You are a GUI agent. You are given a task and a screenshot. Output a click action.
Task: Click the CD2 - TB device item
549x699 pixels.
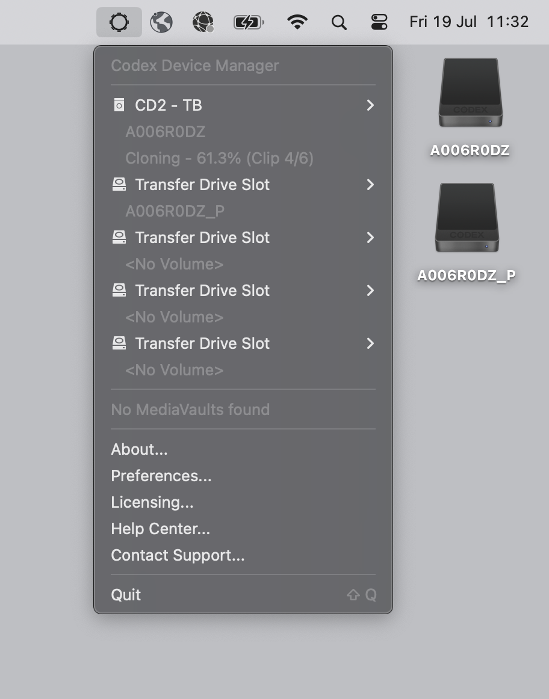click(243, 105)
